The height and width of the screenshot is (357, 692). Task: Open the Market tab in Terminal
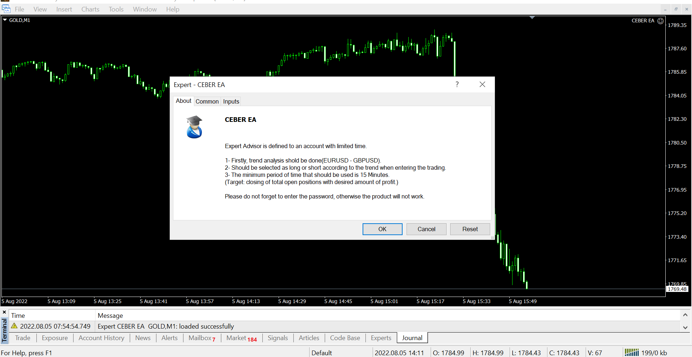point(241,338)
